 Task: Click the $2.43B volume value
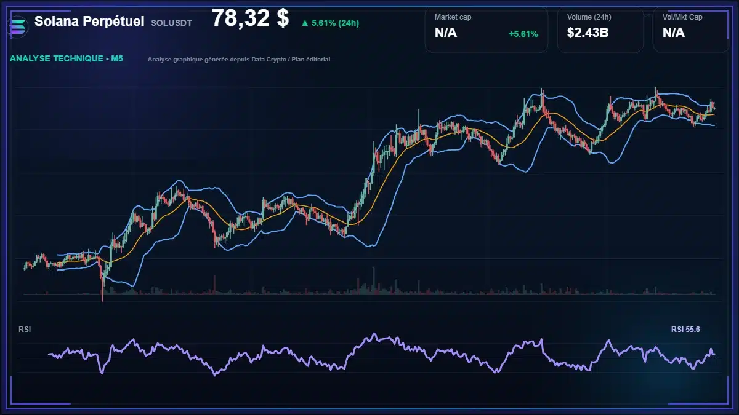[588, 33]
